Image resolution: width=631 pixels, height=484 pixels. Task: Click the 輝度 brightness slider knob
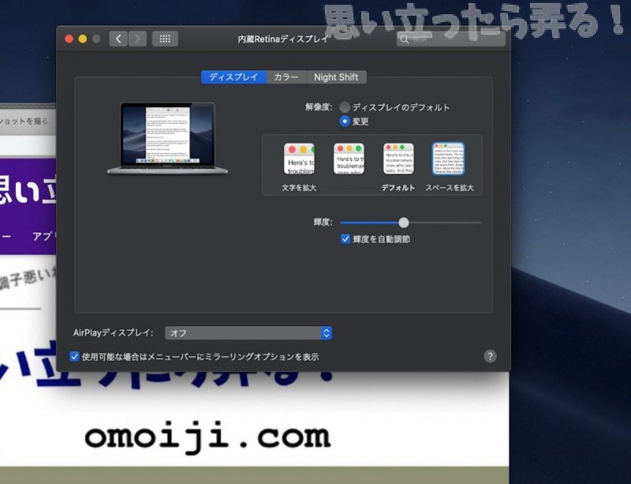(x=404, y=223)
